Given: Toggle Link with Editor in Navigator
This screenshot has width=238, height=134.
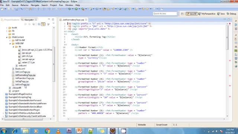Looking at the screenshot, I should (43, 24).
